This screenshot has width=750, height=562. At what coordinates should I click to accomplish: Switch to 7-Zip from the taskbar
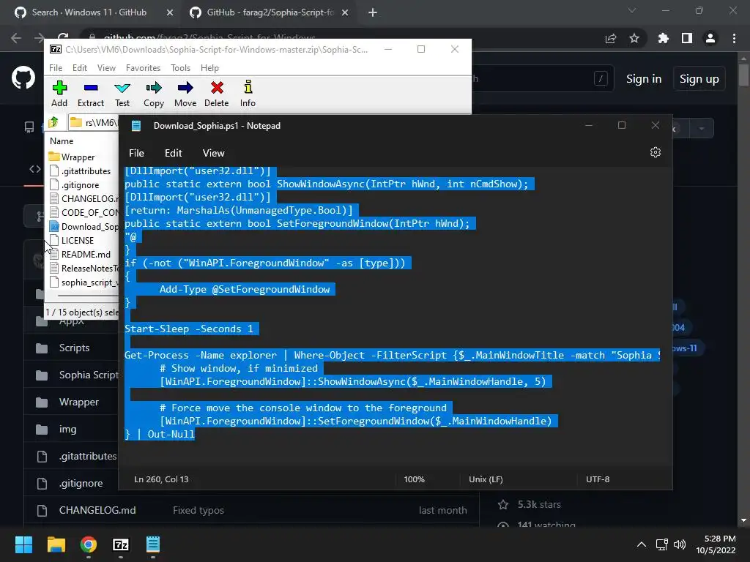121,544
